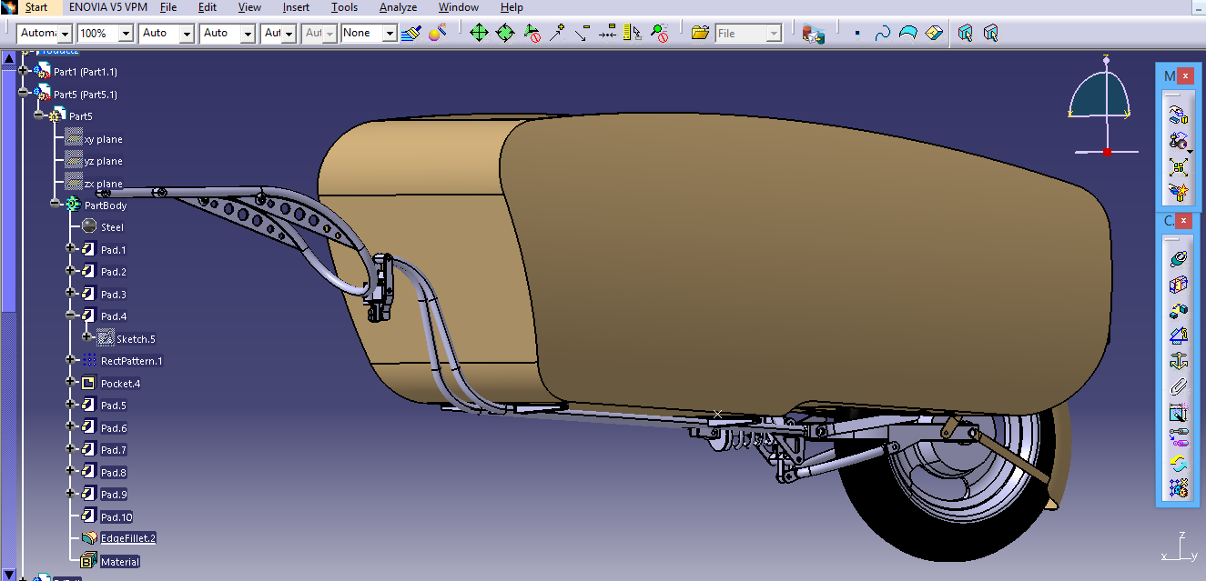Open the Start menu

coord(36,7)
